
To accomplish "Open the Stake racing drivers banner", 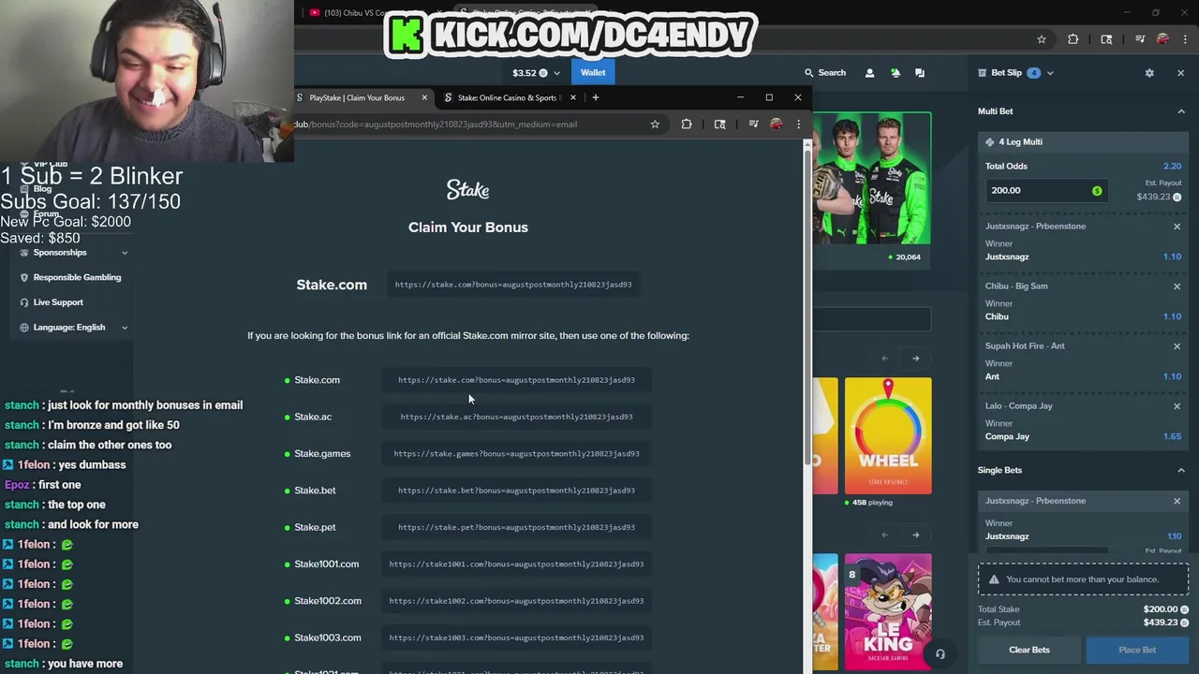I will coord(871,178).
